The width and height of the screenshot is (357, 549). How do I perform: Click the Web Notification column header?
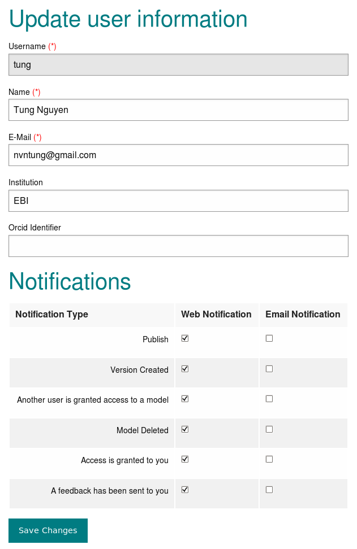(x=216, y=315)
